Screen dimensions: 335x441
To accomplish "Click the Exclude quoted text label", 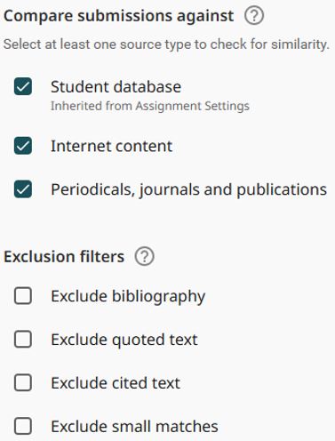I will [124, 340].
